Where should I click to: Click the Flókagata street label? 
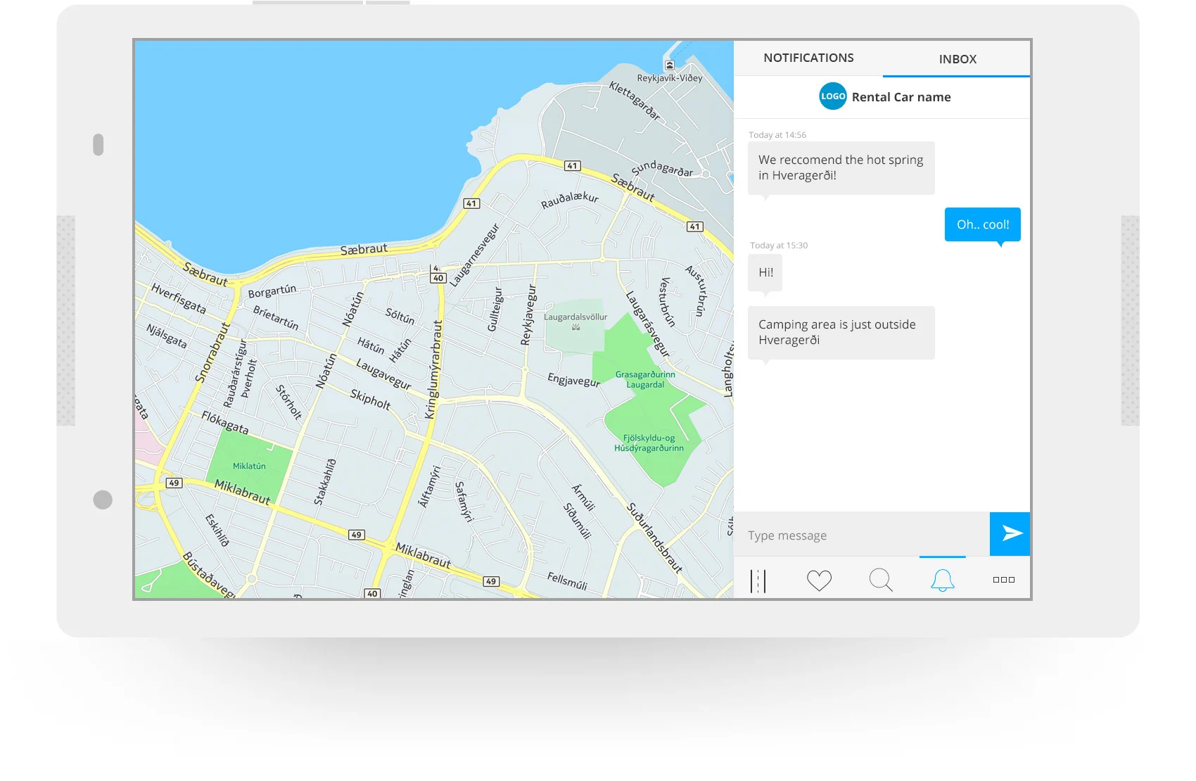coord(225,422)
